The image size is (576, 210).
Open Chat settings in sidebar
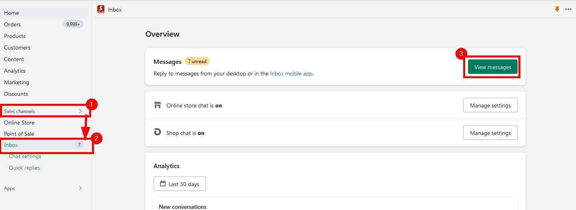[x=25, y=156]
